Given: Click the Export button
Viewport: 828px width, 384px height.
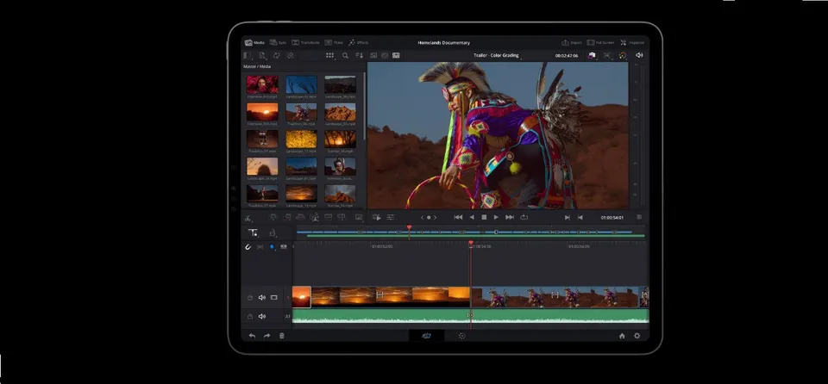Looking at the screenshot, I should coord(571,43).
